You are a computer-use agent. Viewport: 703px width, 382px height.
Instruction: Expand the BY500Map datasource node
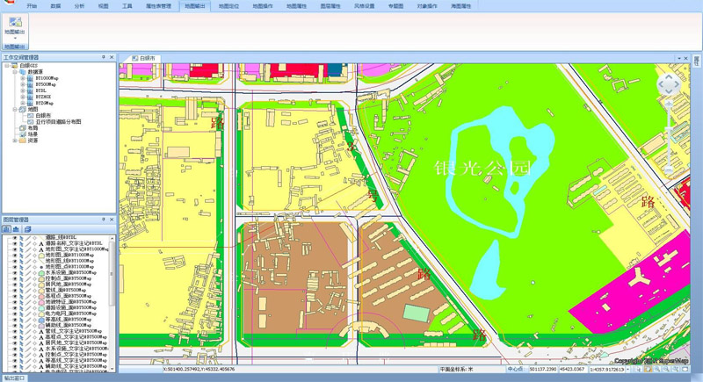22,84
